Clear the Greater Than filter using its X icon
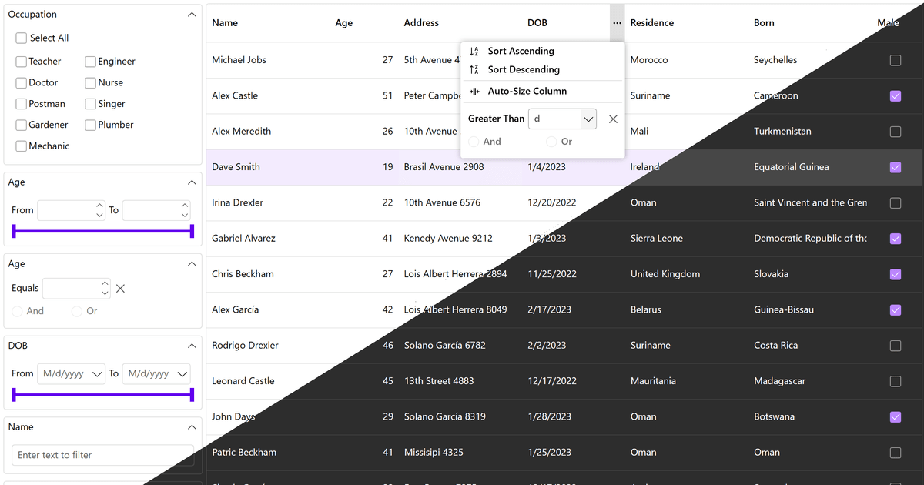Viewport: 924px width, 485px height. tap(614, 119)
